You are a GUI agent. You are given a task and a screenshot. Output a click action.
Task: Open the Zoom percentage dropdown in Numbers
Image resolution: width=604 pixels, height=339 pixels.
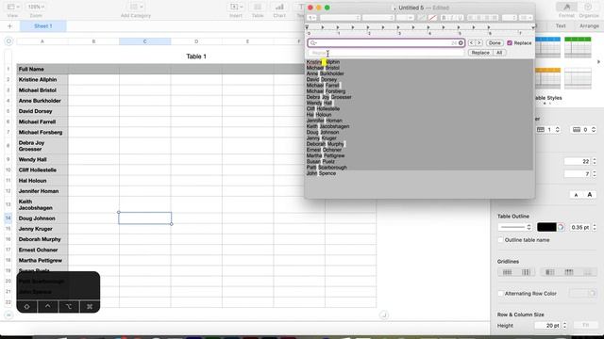pos(36,7)
